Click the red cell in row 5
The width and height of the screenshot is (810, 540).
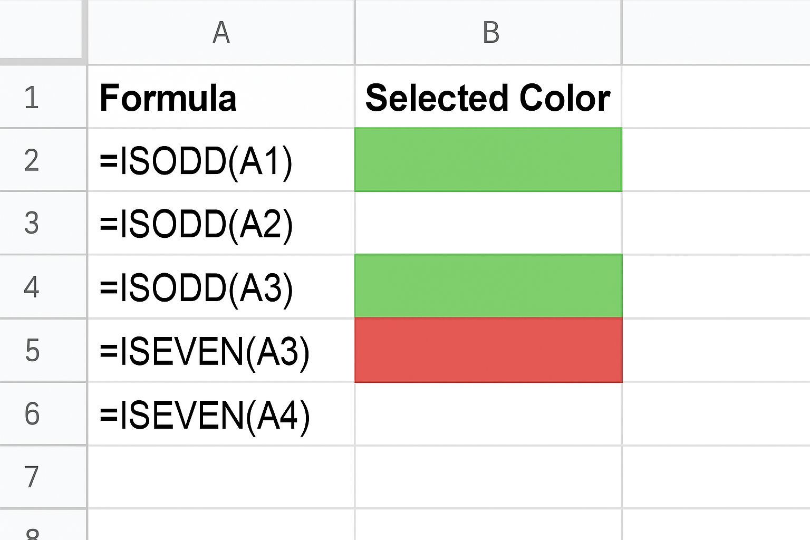[488, 350]
